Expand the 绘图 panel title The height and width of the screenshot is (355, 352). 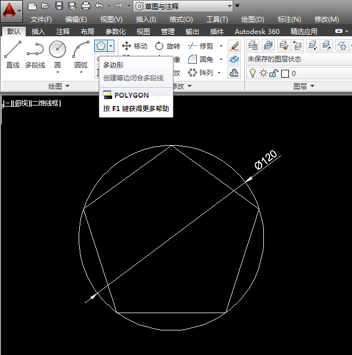[59, 87]
